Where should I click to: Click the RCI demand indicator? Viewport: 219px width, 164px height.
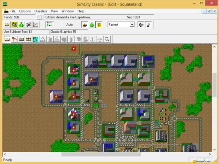[x=50, y=24]
